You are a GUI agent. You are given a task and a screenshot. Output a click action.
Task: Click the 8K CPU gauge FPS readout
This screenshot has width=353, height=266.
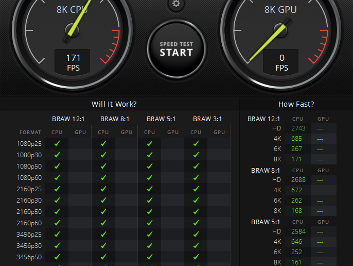tap(73, 62)
